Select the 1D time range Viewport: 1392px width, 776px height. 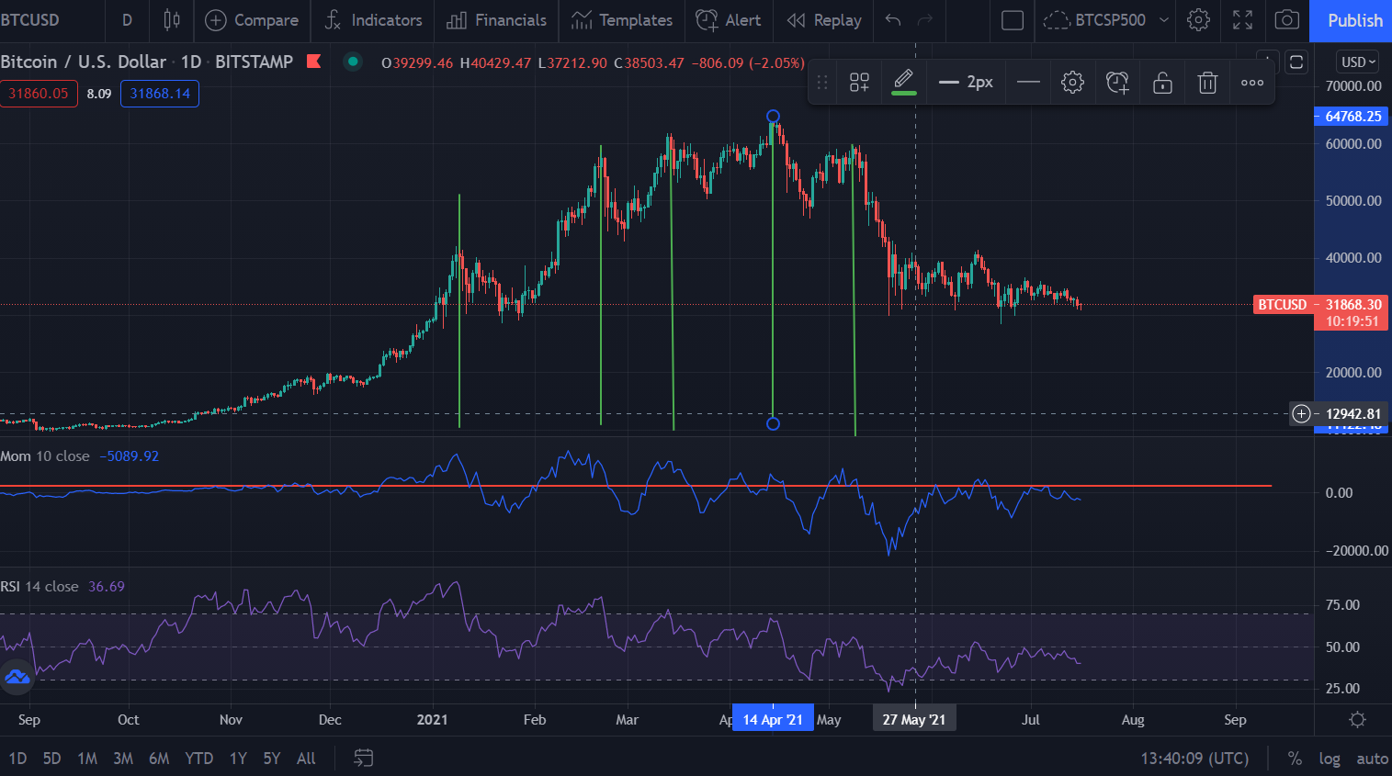tap(17, 758)
